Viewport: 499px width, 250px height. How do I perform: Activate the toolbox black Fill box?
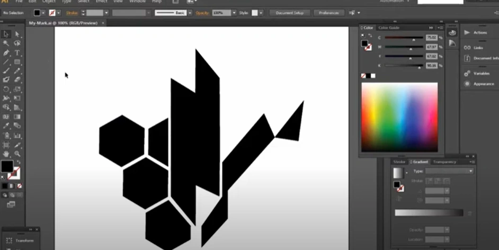pos(7,166)
